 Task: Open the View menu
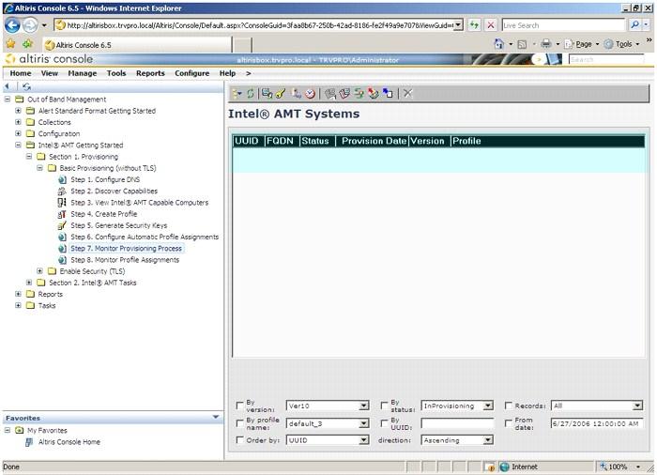(50, 73)
